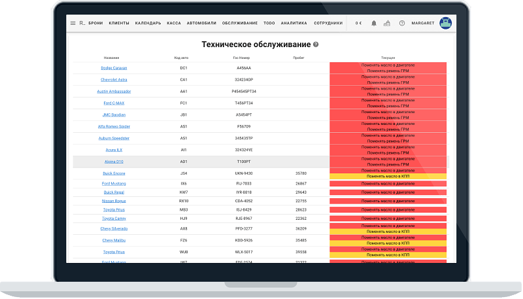Click the Текущее column header
The height and width of the screenshot is (299, 523).
coord(388,58)
